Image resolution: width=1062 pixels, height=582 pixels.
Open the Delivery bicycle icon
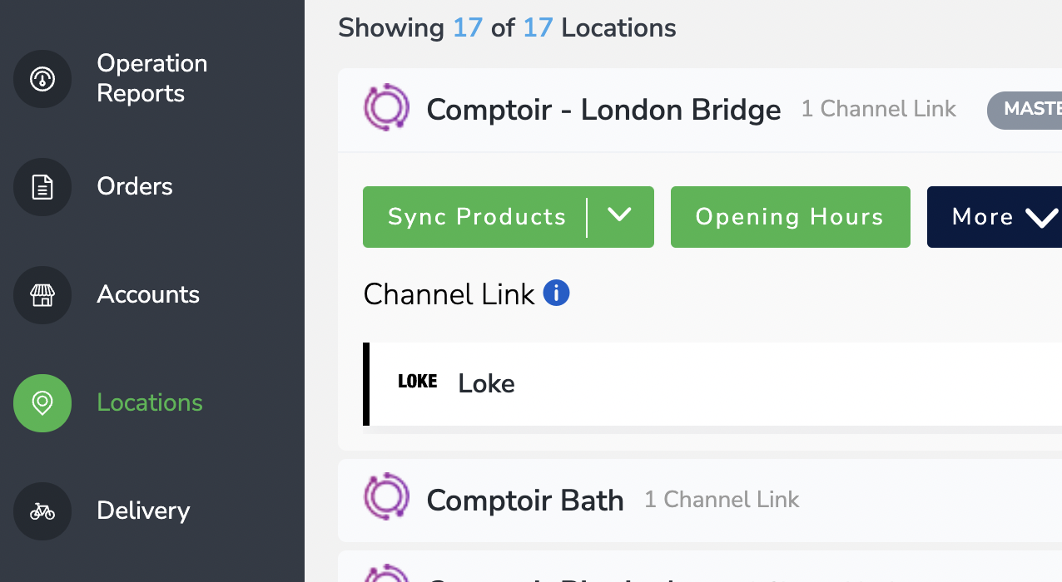[42, 511]
